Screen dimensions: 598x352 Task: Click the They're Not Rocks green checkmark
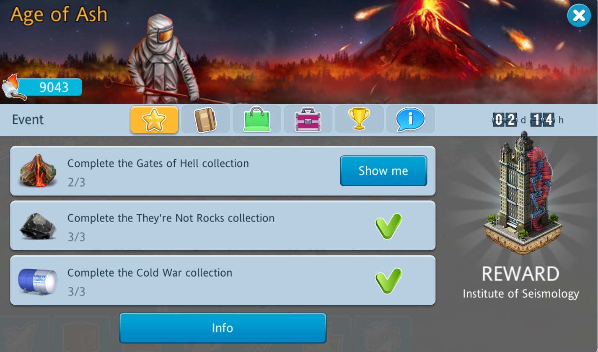coord(388,226)
